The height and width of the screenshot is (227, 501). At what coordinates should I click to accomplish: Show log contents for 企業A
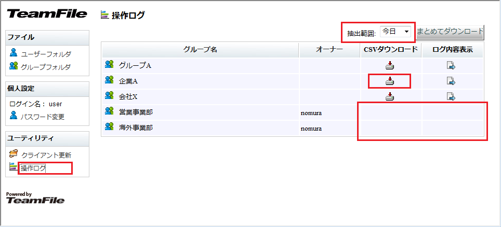click(x=451, y=81)
